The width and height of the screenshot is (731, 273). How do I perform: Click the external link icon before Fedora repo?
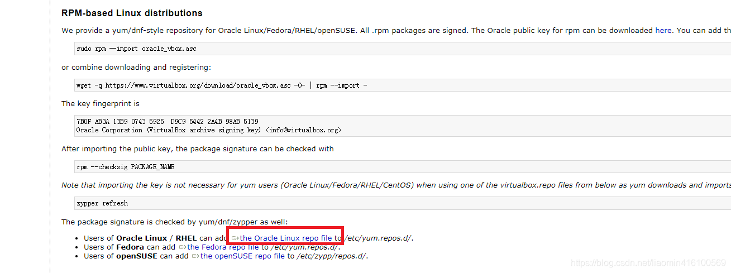point(182,247)
